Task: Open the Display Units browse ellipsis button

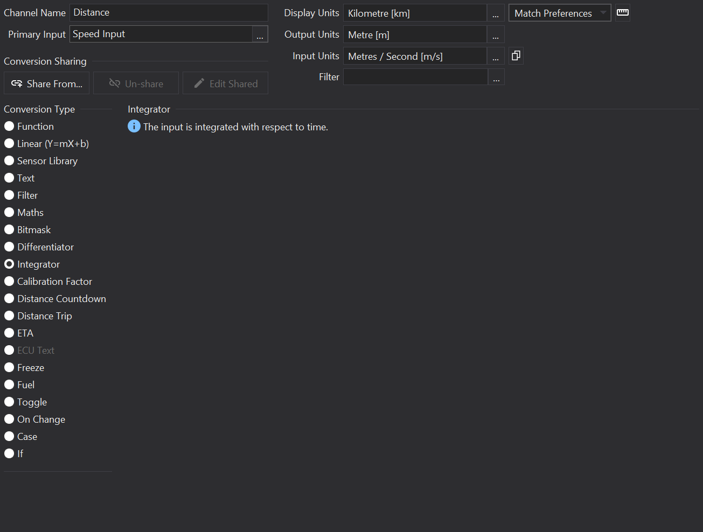Action: point(496,13)
